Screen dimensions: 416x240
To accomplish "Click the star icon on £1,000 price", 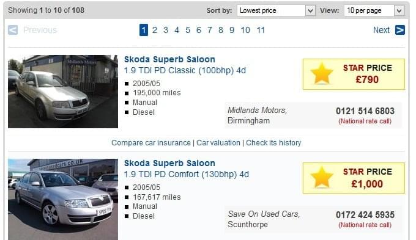I will pos(322,178).
